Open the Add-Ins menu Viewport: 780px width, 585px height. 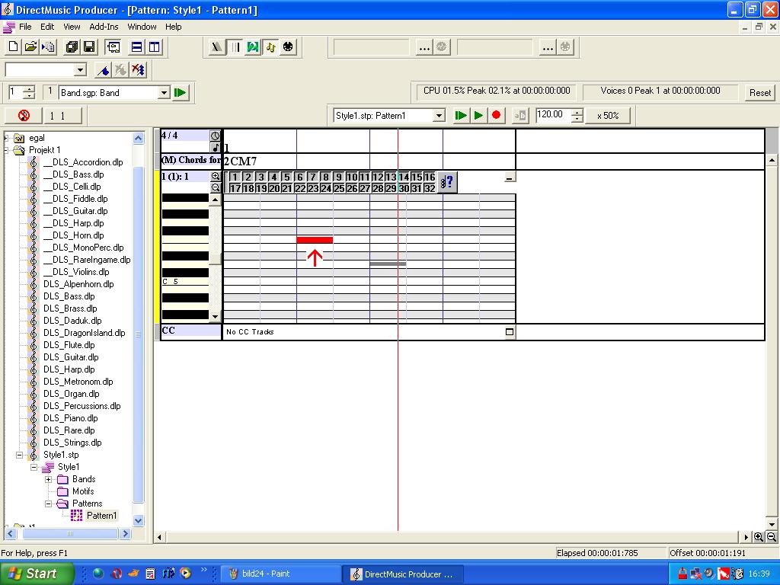[104, 27]
